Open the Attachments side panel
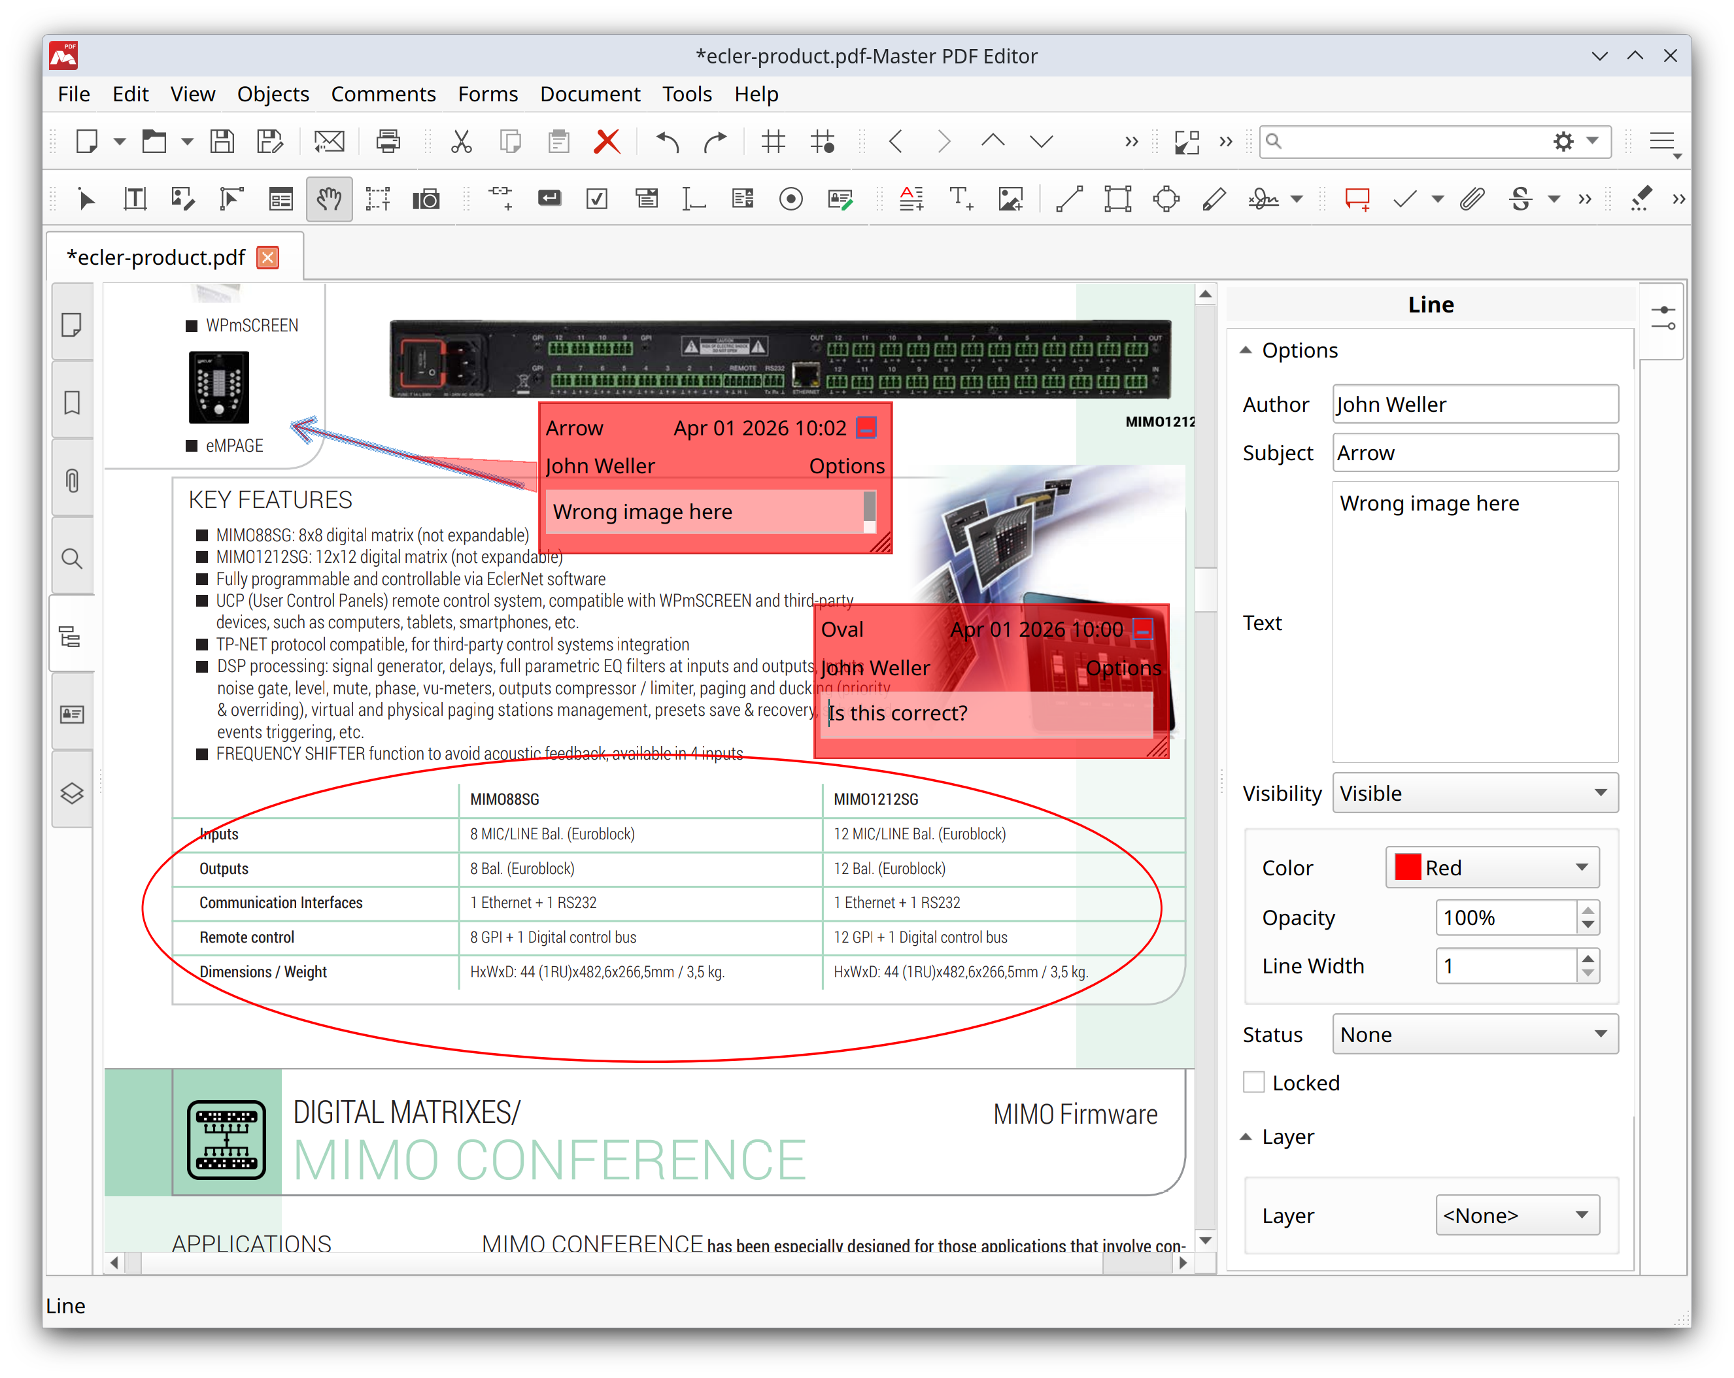The width and height of the screenshot is (1734, 1378). [x=73, y=480]
